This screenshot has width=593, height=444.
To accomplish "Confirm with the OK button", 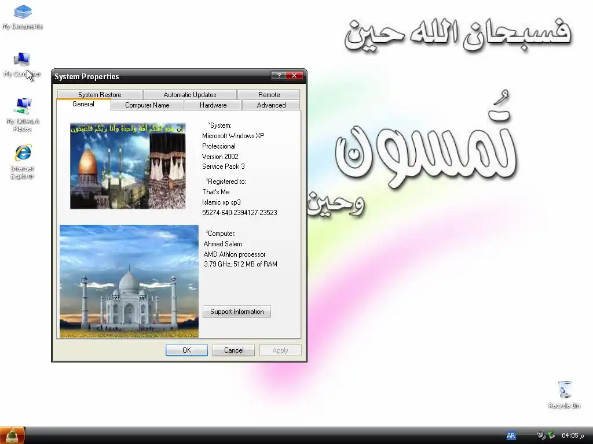I will click(x=186, y=350).
